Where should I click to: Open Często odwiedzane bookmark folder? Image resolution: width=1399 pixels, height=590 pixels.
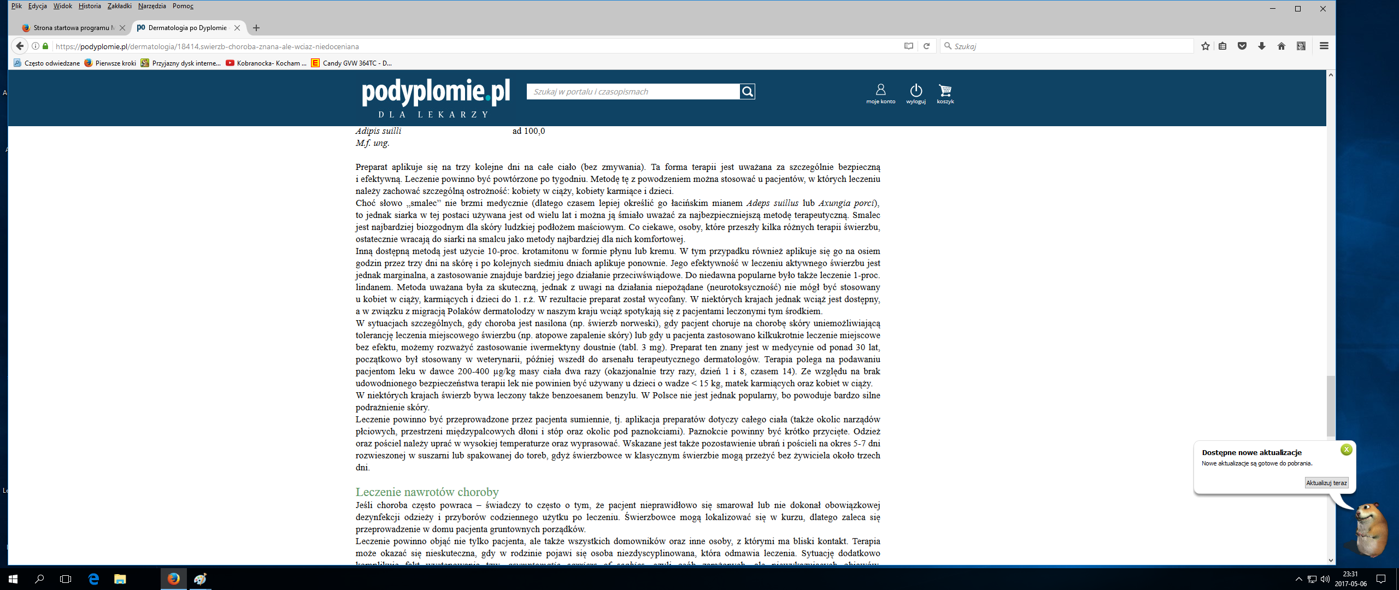[x=47, y=63]
